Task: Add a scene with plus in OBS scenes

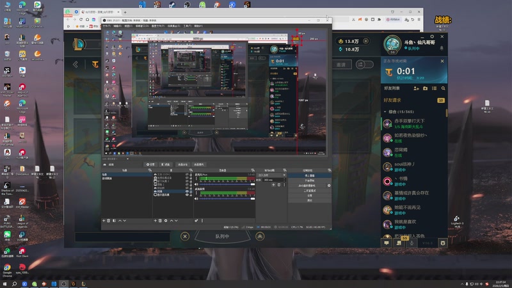Action: (x=104, y=221)
